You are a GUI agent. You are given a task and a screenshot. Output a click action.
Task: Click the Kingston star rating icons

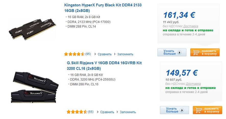click(74, 54)
